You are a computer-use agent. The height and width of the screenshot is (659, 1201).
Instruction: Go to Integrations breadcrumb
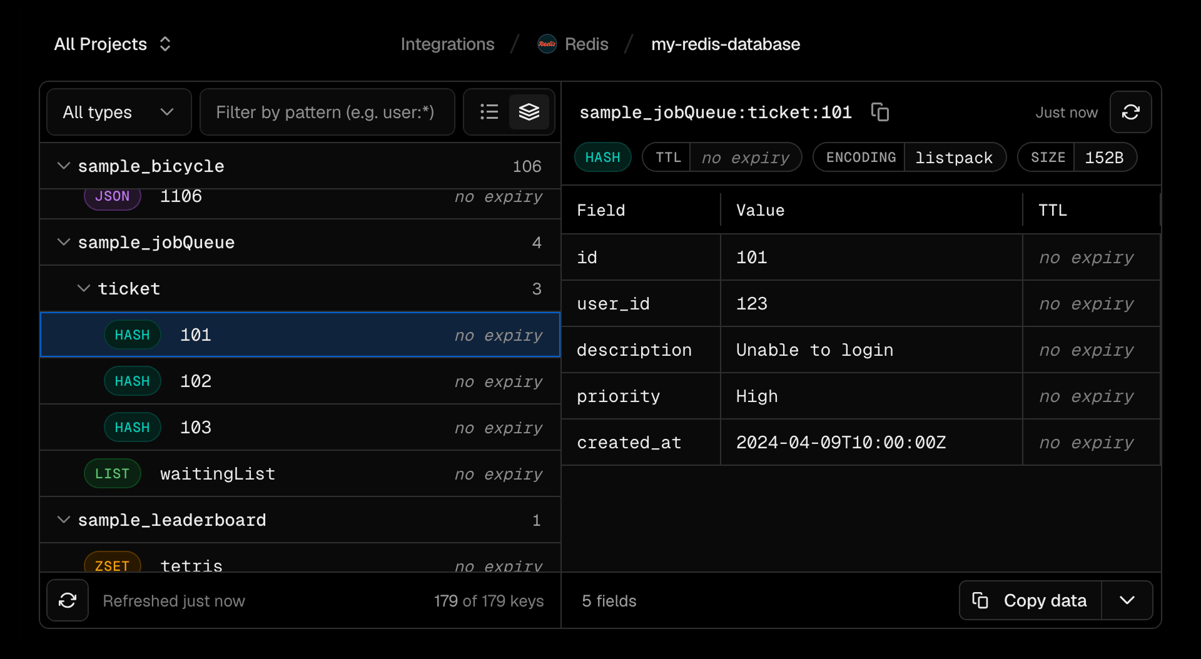[x=447, y=44]
